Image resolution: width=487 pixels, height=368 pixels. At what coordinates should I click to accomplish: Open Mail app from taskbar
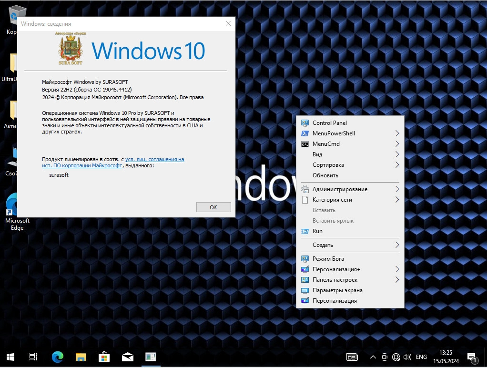point(127,357)
